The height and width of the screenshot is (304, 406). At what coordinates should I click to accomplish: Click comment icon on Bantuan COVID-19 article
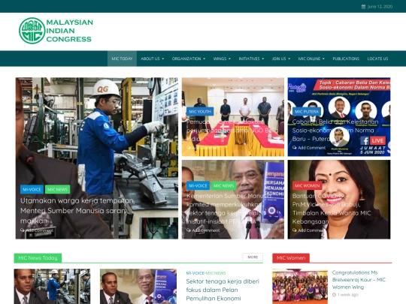(295, 230)
